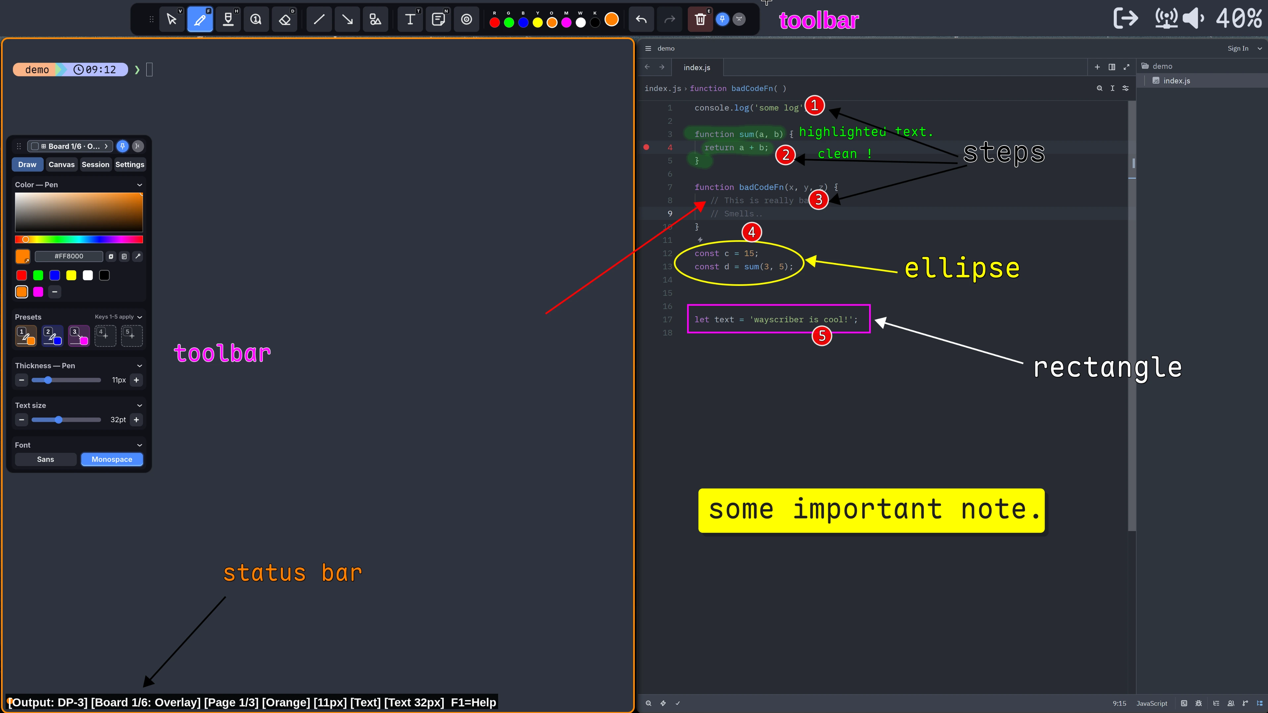Click Sign In in the editor

click(1238, 48)
